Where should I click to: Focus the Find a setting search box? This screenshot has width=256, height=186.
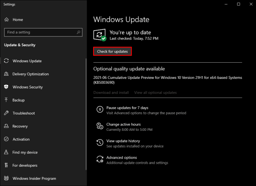tap(43, 32)
